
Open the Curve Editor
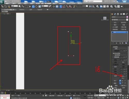click(104, 6)
